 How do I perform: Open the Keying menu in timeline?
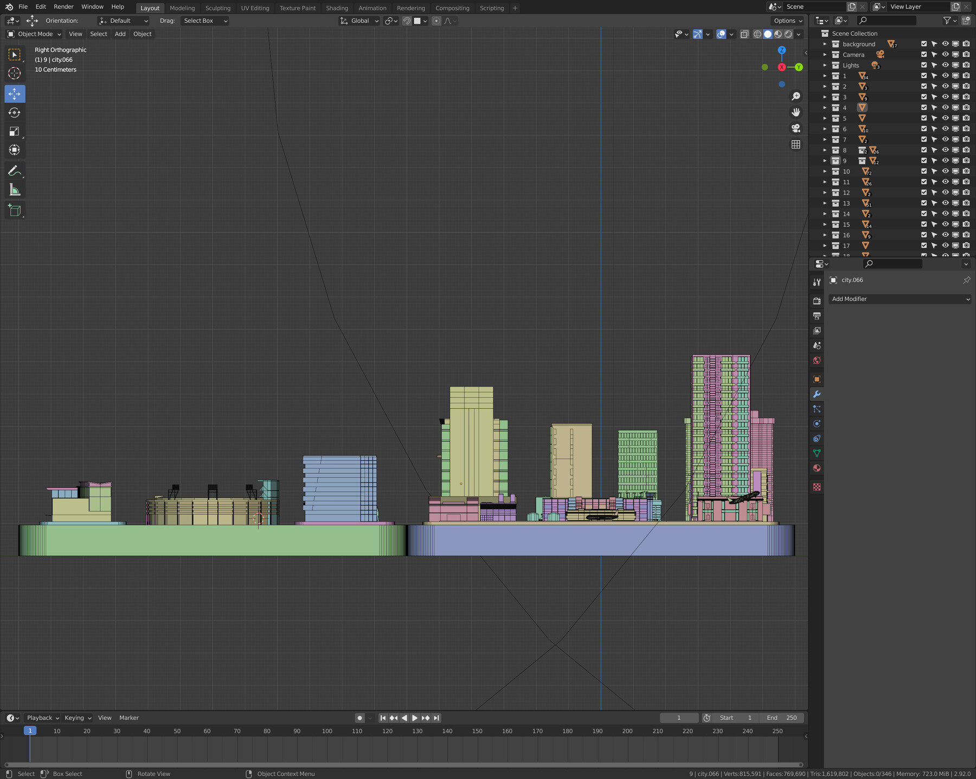(x=78, y=718)
